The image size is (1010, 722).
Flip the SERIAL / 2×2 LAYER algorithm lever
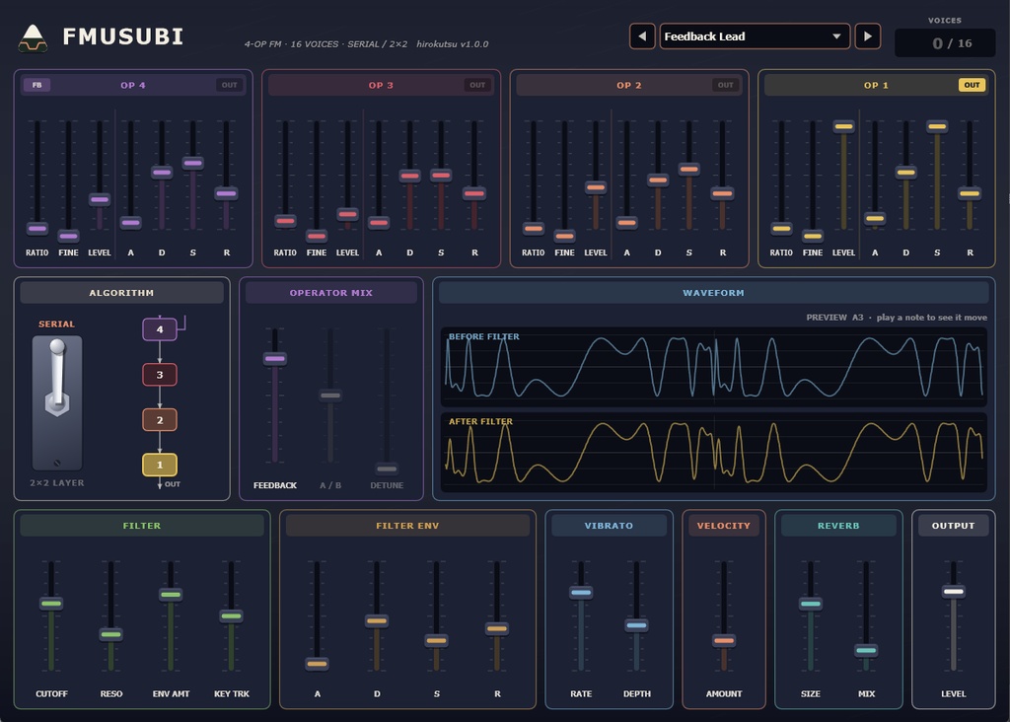pyautogui.click(x=57, y=402)
